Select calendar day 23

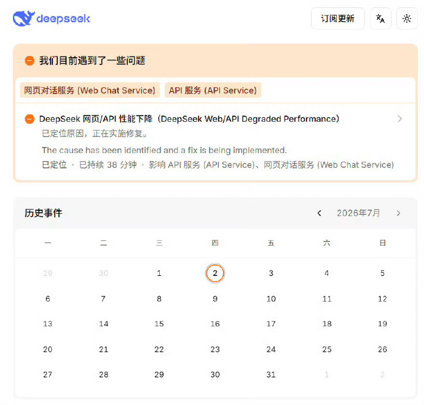215,349
